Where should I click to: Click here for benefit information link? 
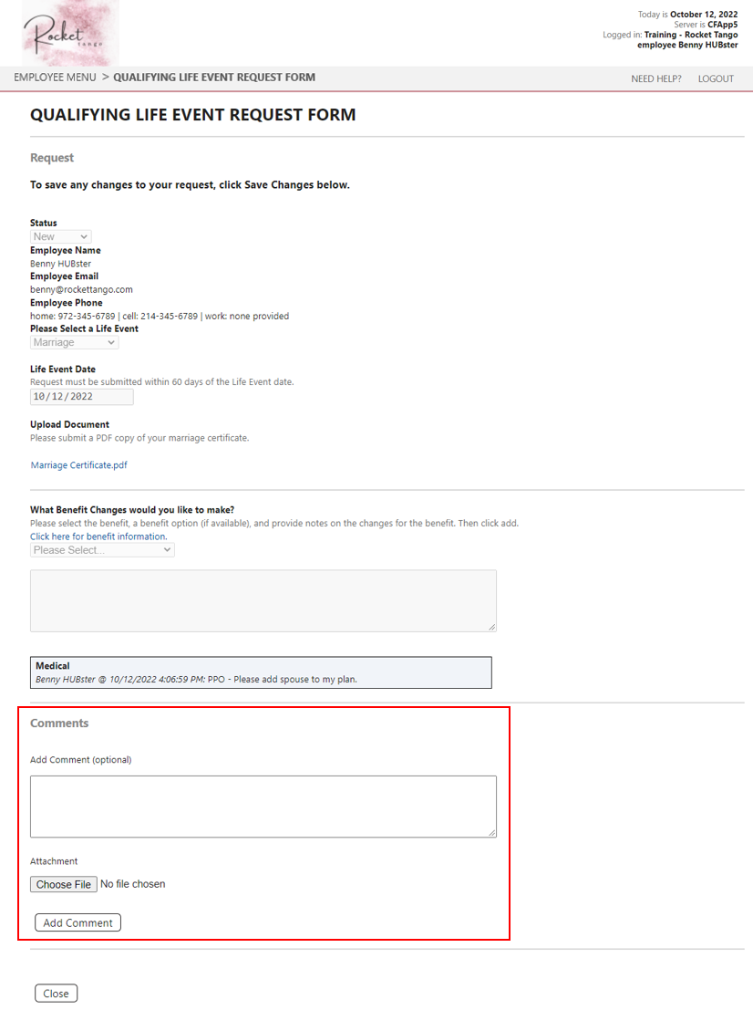tap(98, 536)
